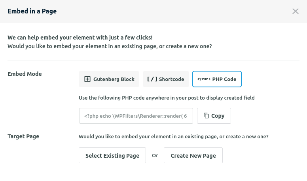The image size is (307, 181).
Task: Close the Embed in a Page dialog
Action: click(295, 11)
